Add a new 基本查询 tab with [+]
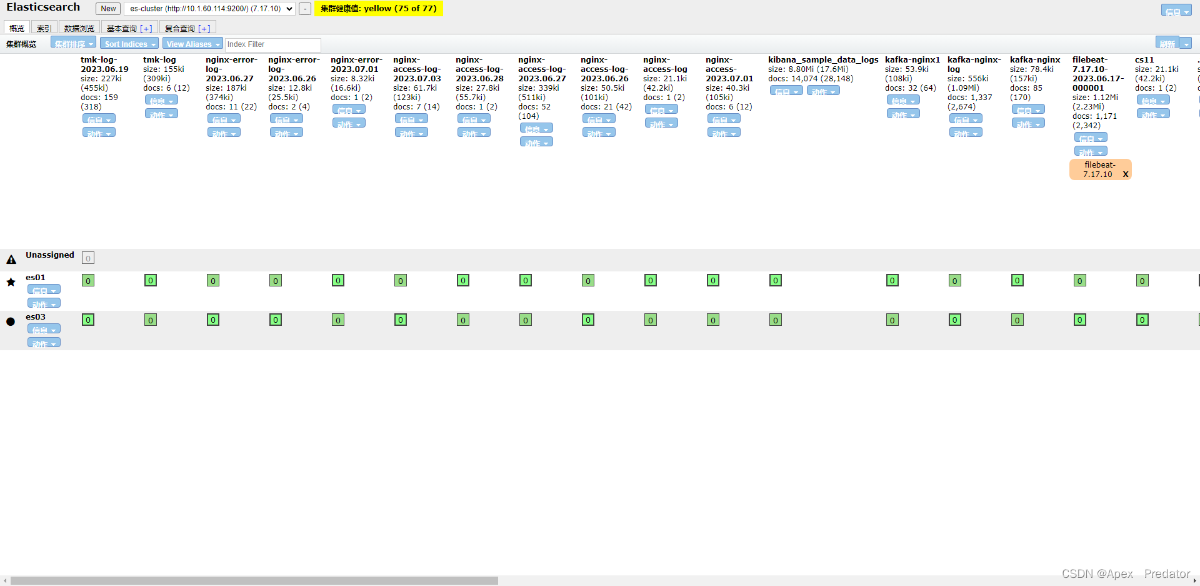 click(x=146, y=29)
